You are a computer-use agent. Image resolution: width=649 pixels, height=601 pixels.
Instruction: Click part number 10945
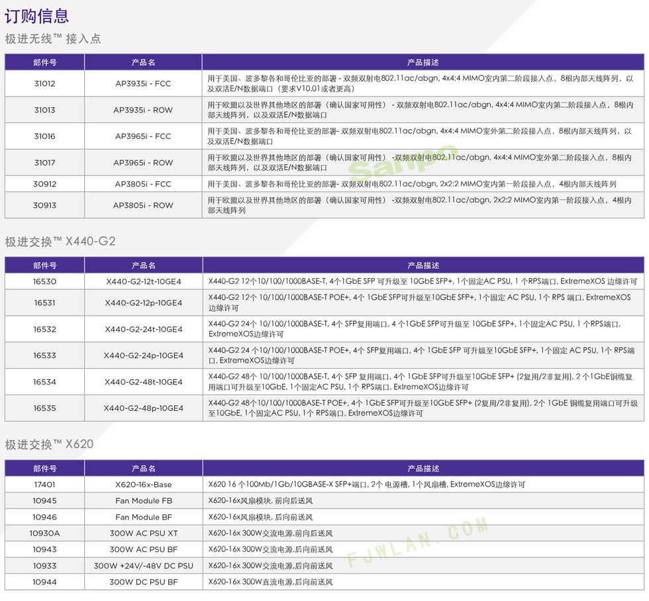(45, 500)
